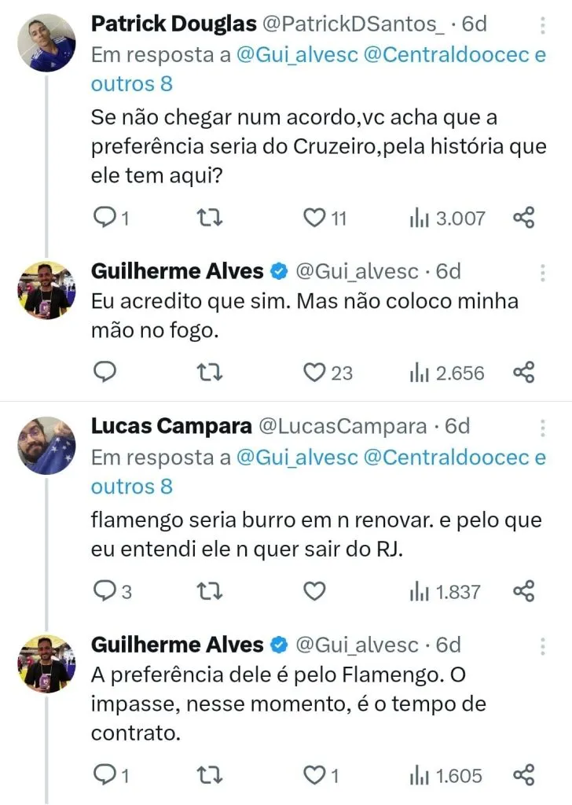Like Guilherme Alves's tweet with 23 likes

click(x=314, y=372)
